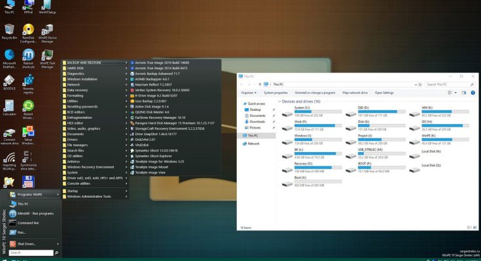The height and width of the screenshot is (261, 481).
Task: Click the Help icon in This PC window
Action: click(x=472, y=93)
